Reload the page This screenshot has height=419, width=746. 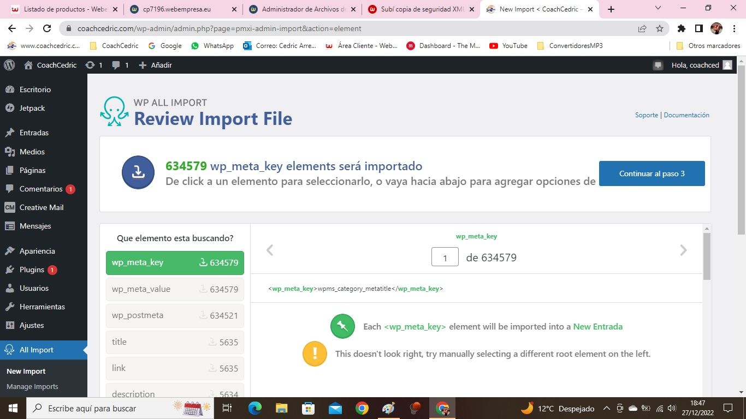[x=47, y=28]
